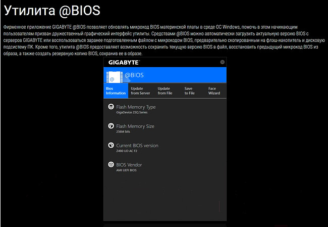Open the Save to File tab

(x=190, y=91)
